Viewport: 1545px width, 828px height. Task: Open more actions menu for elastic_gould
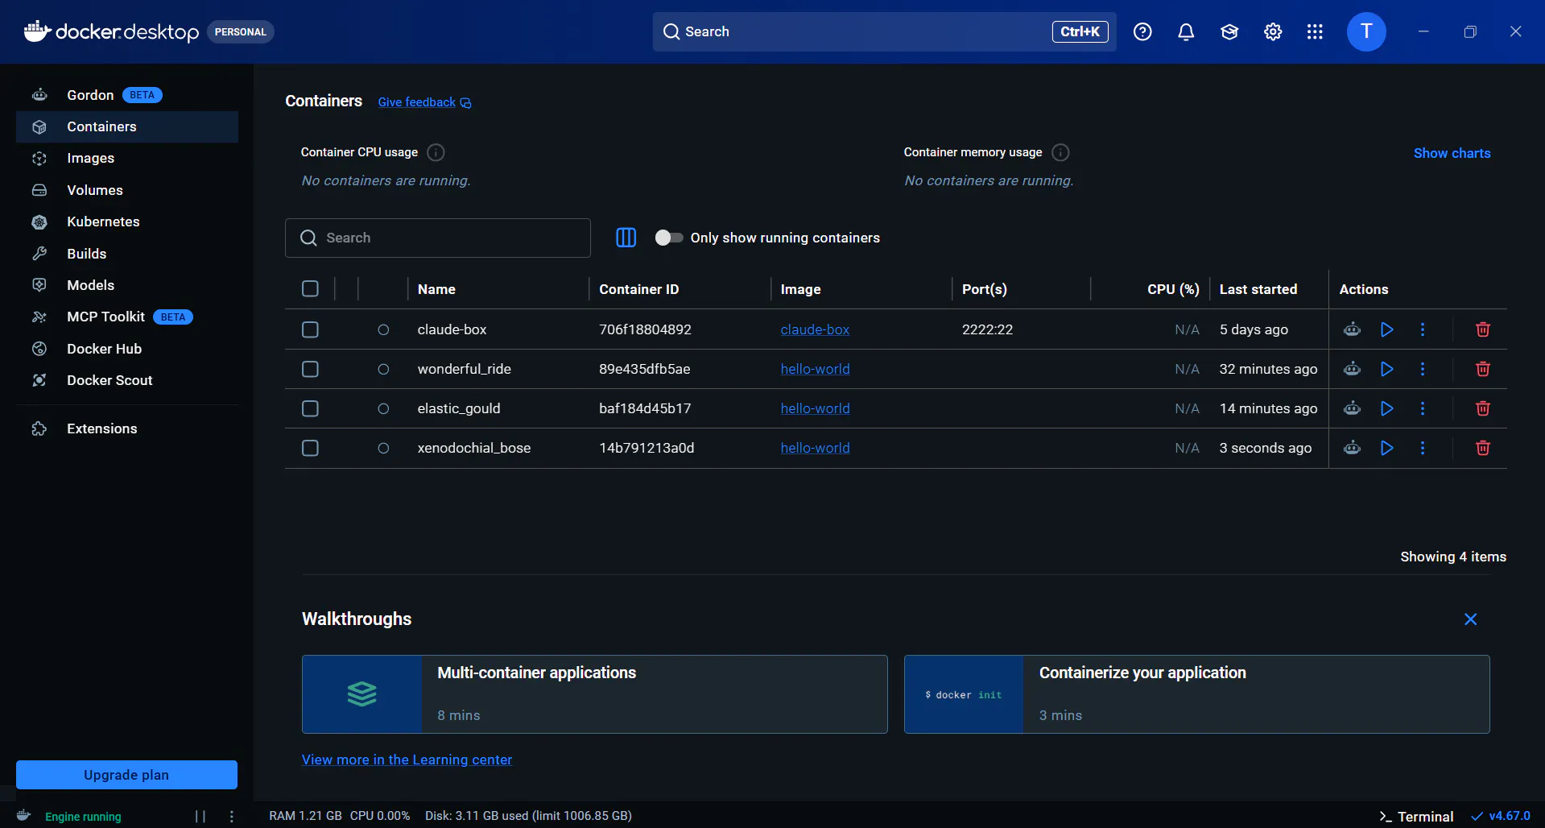(x=1422, y=408)
